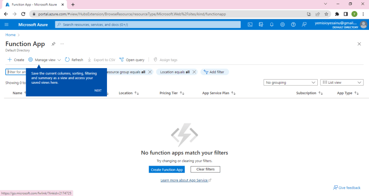Open the Chrome profile avatar

pyautogui.click(x=354, y=14)
